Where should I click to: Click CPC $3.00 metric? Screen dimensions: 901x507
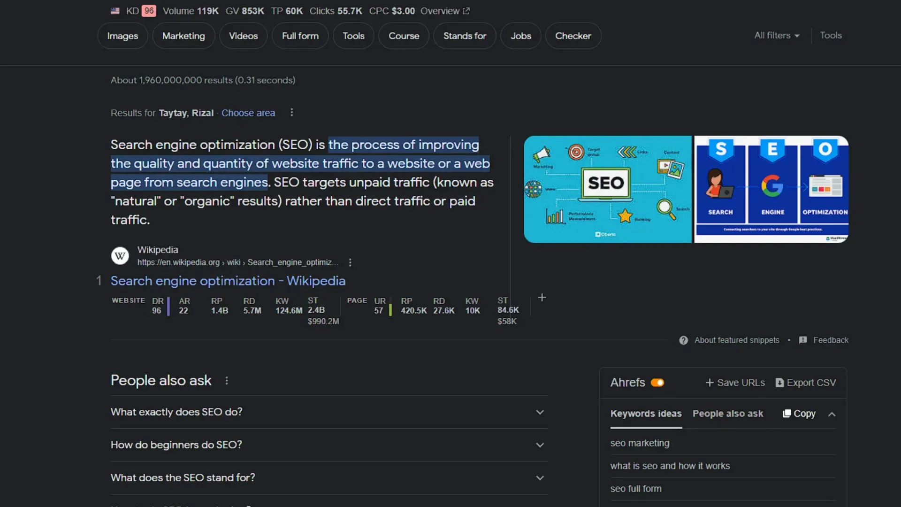pyautogui.click(x=392, y=11)
